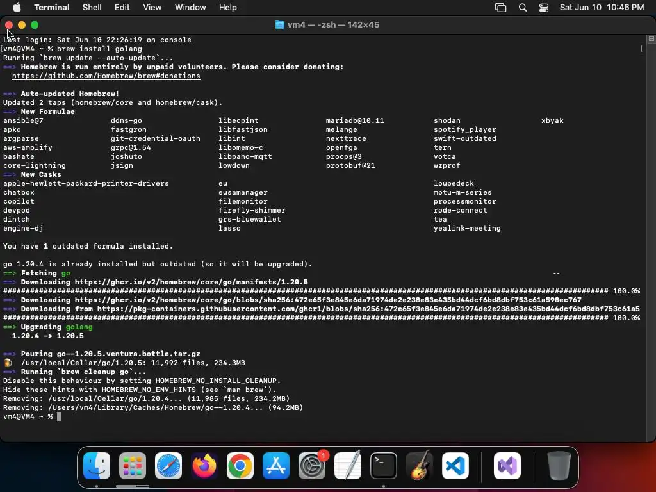The image size is (656, 492).
Task: Click the date and time in menu bar
Action: [x=602, y=7]
